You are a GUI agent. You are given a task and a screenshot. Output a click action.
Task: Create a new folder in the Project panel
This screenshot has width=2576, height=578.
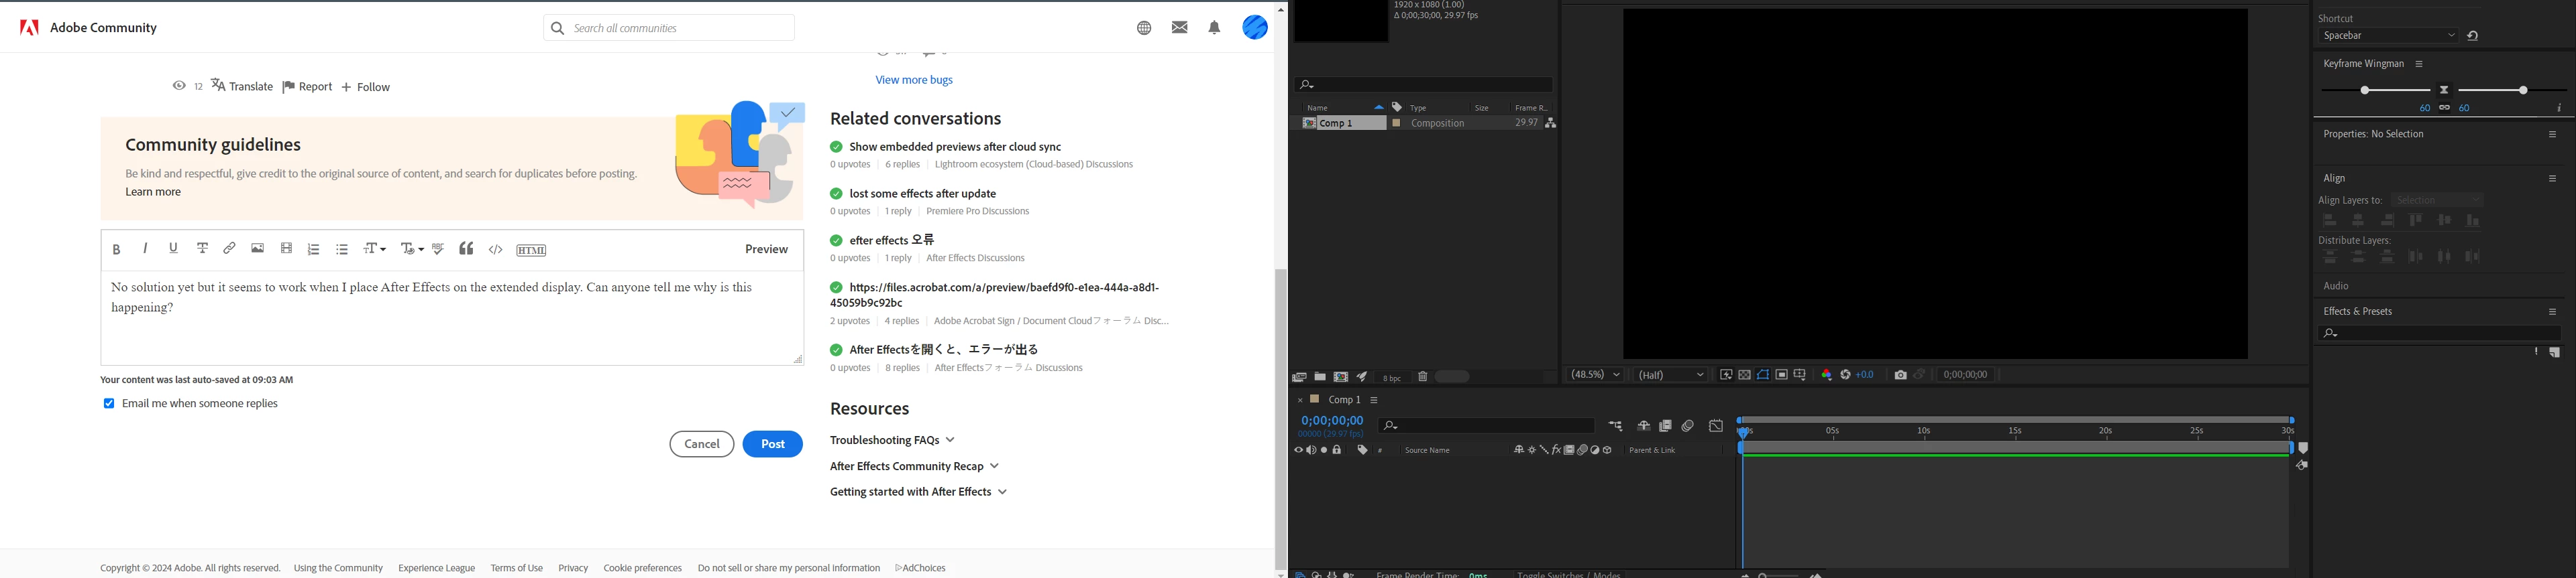tap(1320, 377)
